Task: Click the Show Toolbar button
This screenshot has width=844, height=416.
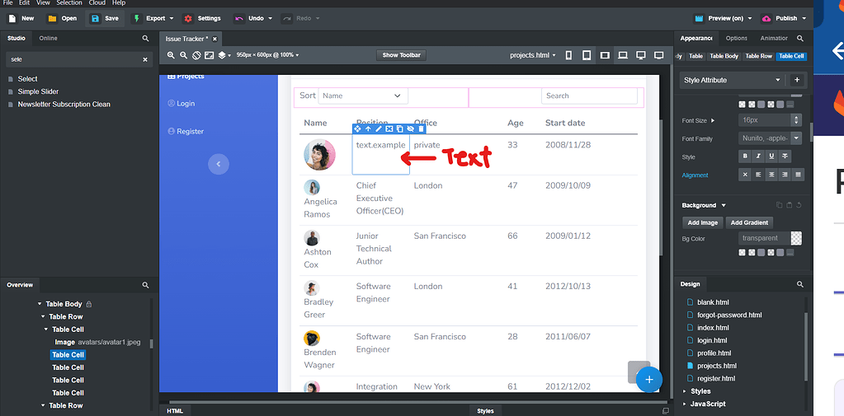Action: click(402, 55)
